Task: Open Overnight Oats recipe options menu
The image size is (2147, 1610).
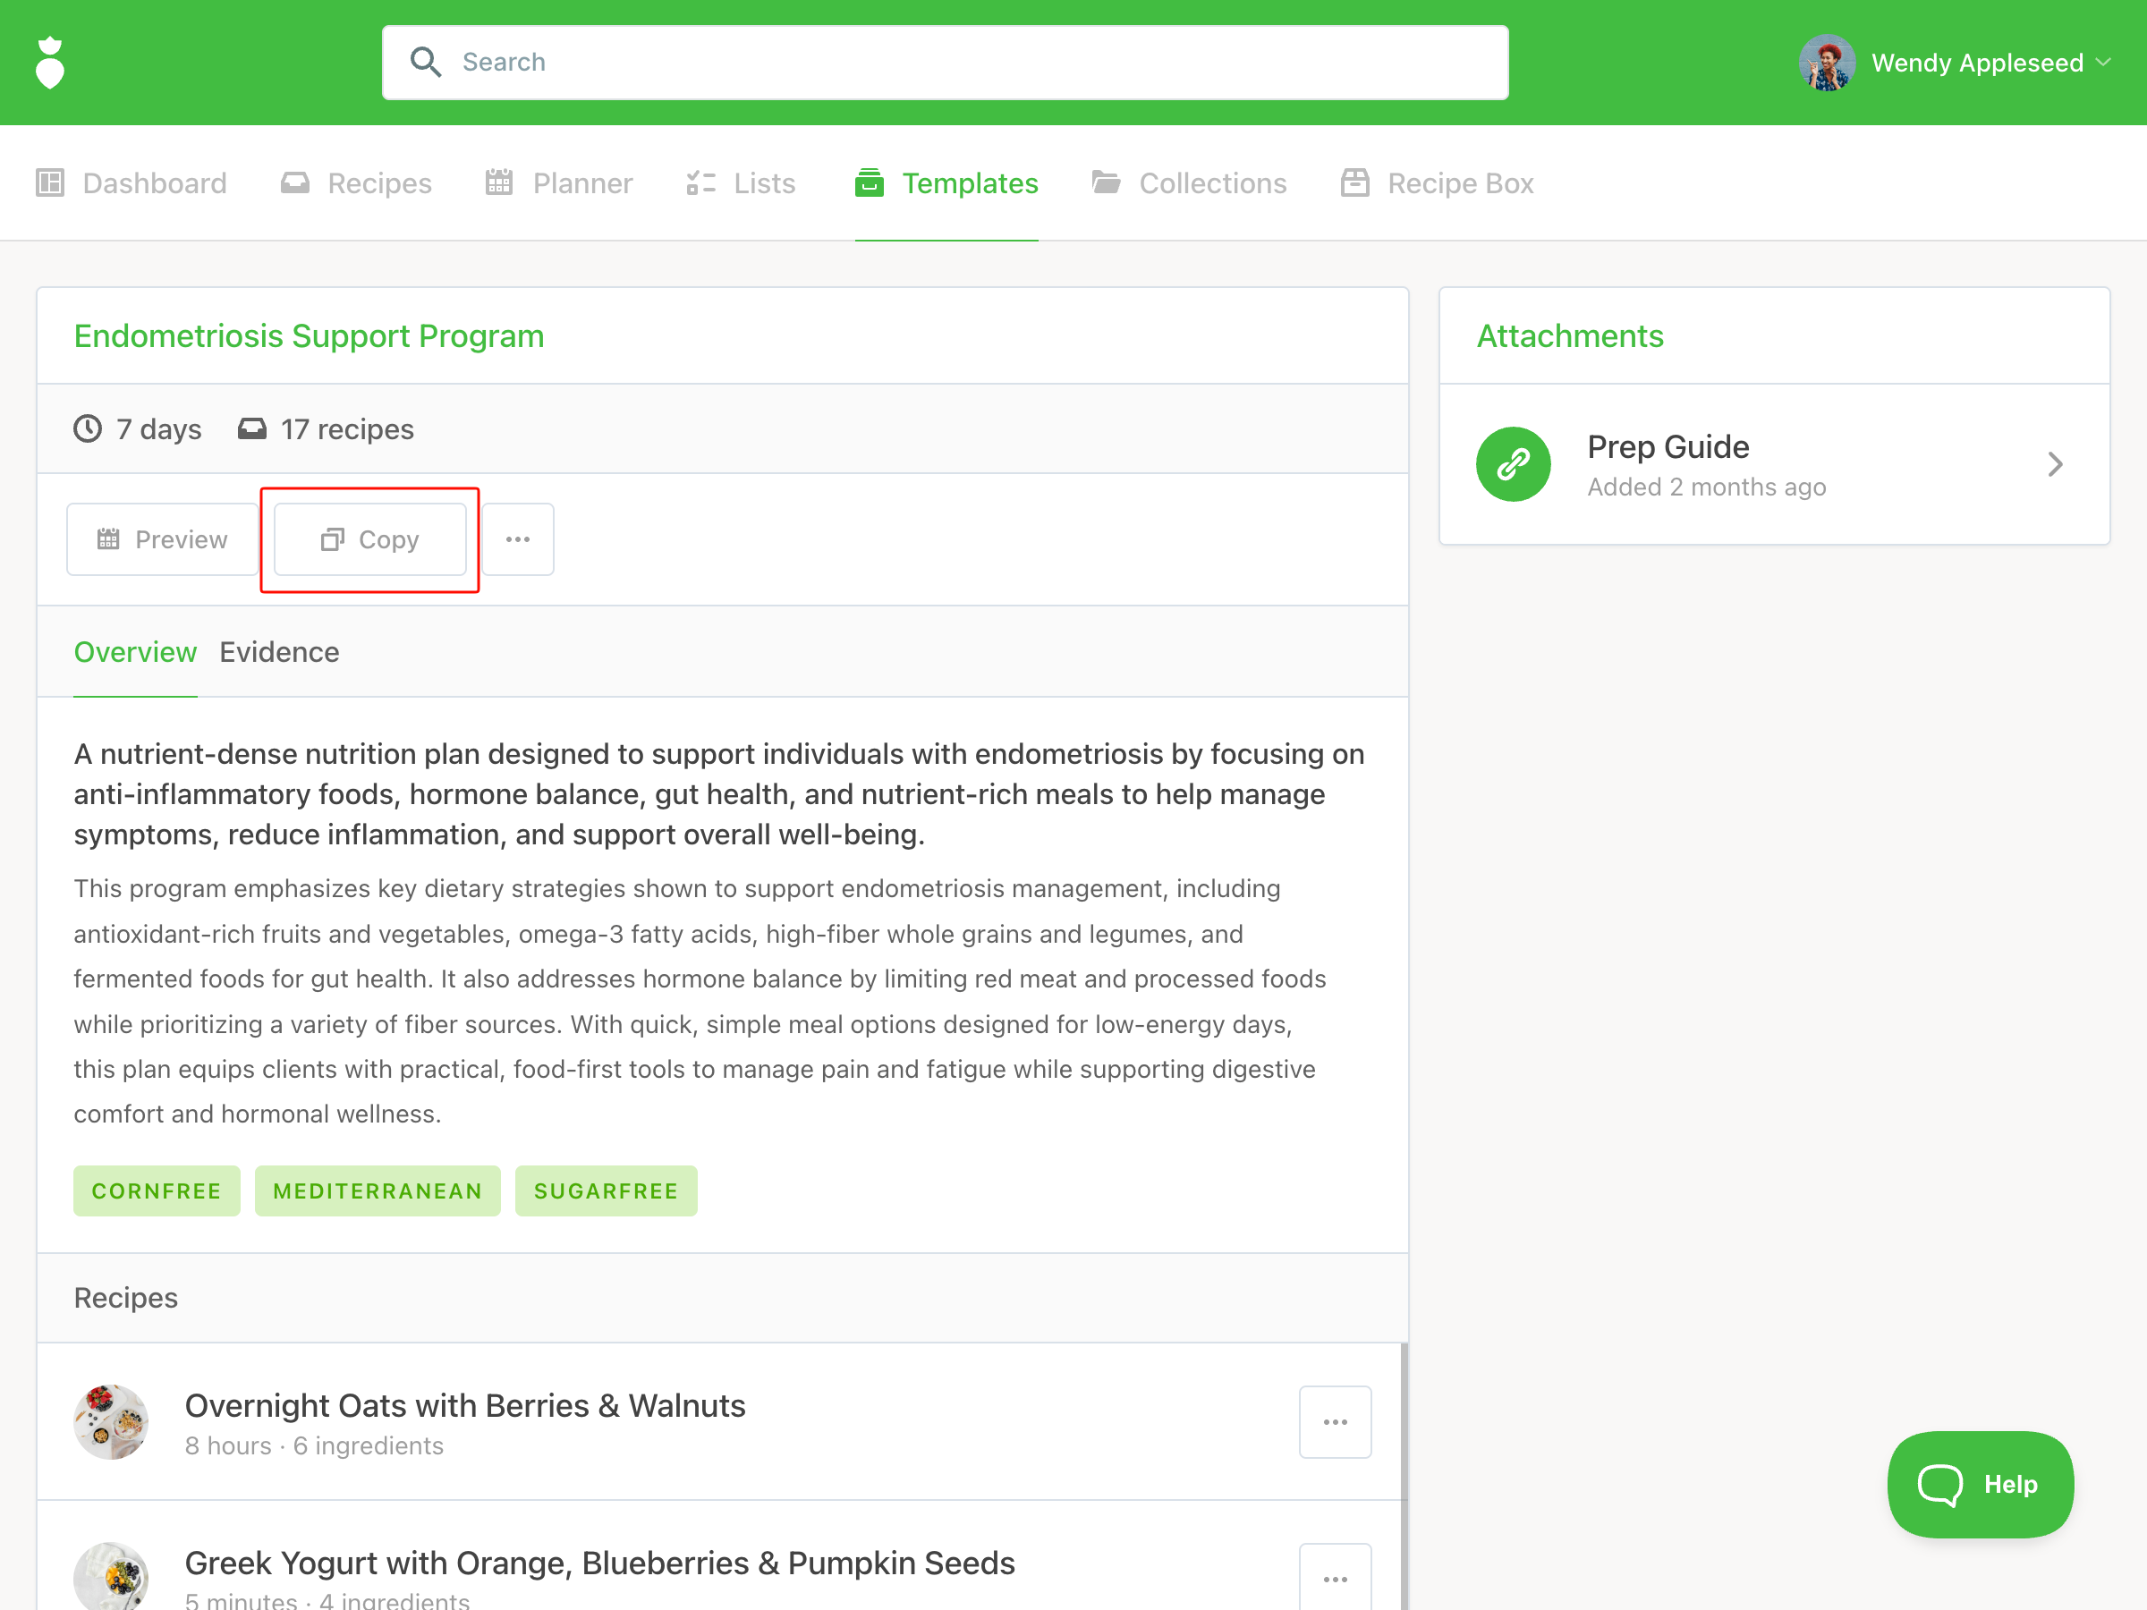Action: point(1335,1422)
